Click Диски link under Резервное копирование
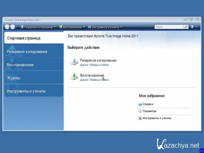This screenshot has width=204, height=153. [84, 65]
